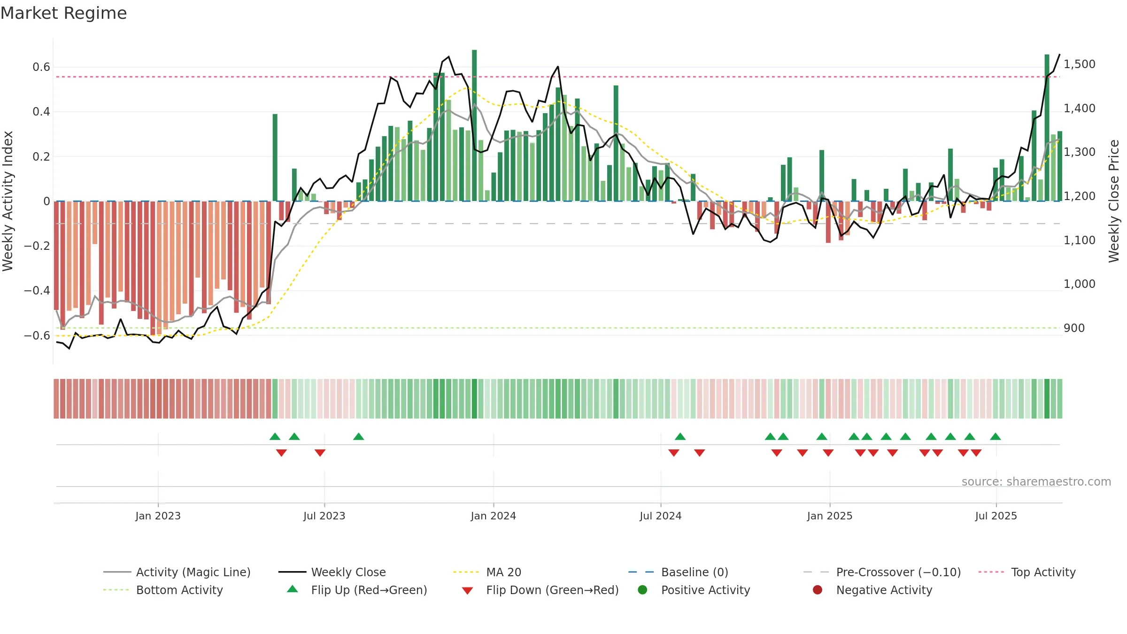Click the 0.6 activity axis tick label
Viewport: 1127px width, 634px height.
coord(41,67)
